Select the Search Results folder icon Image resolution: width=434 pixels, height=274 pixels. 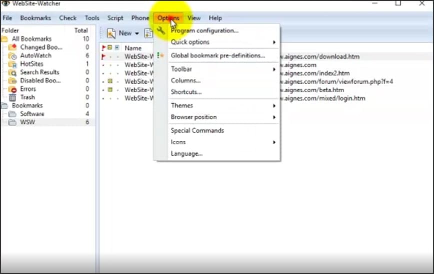[12, 73]
